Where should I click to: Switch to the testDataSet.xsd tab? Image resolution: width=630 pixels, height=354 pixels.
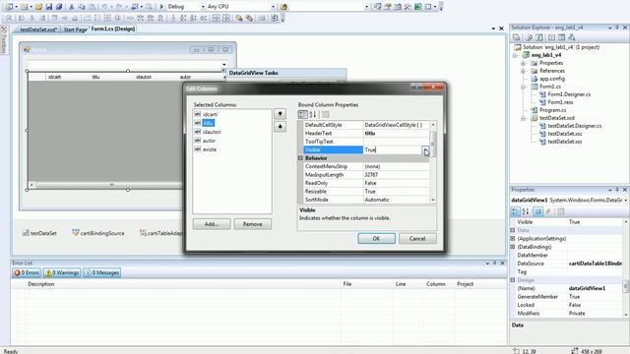pyautogui.click(x=38, y=29)
